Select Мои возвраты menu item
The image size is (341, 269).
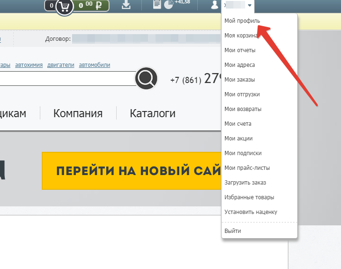pyautogui.click(x=243, y=109)
